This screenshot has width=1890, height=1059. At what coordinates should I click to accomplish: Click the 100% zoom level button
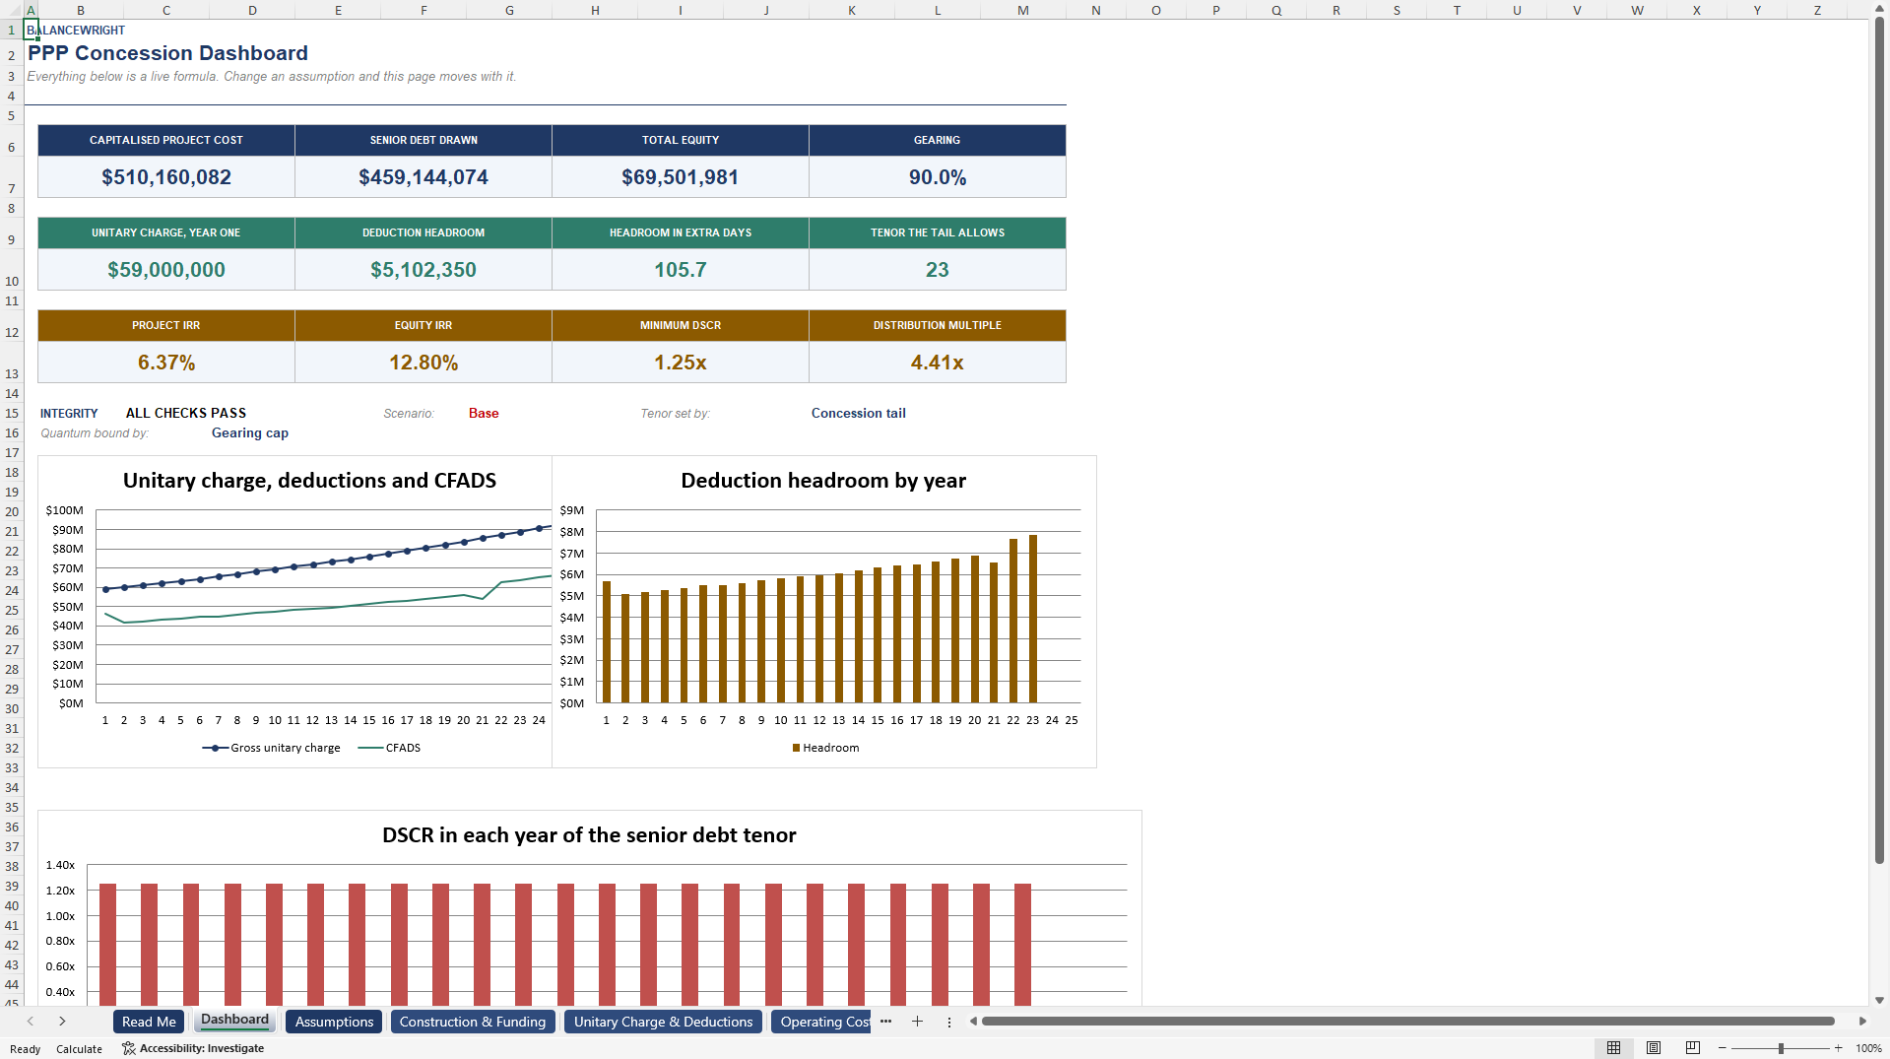coord(1868,1048)
